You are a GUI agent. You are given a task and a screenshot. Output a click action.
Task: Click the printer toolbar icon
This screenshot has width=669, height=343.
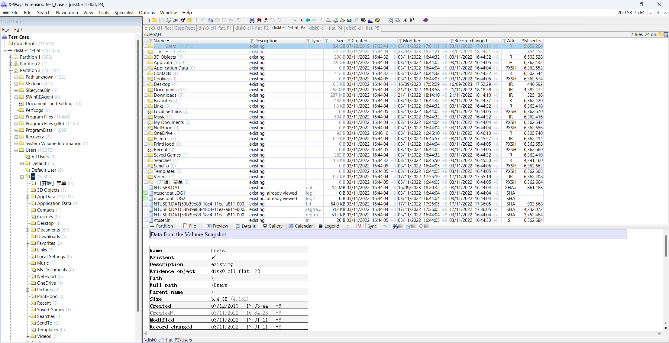coord(175,20)
